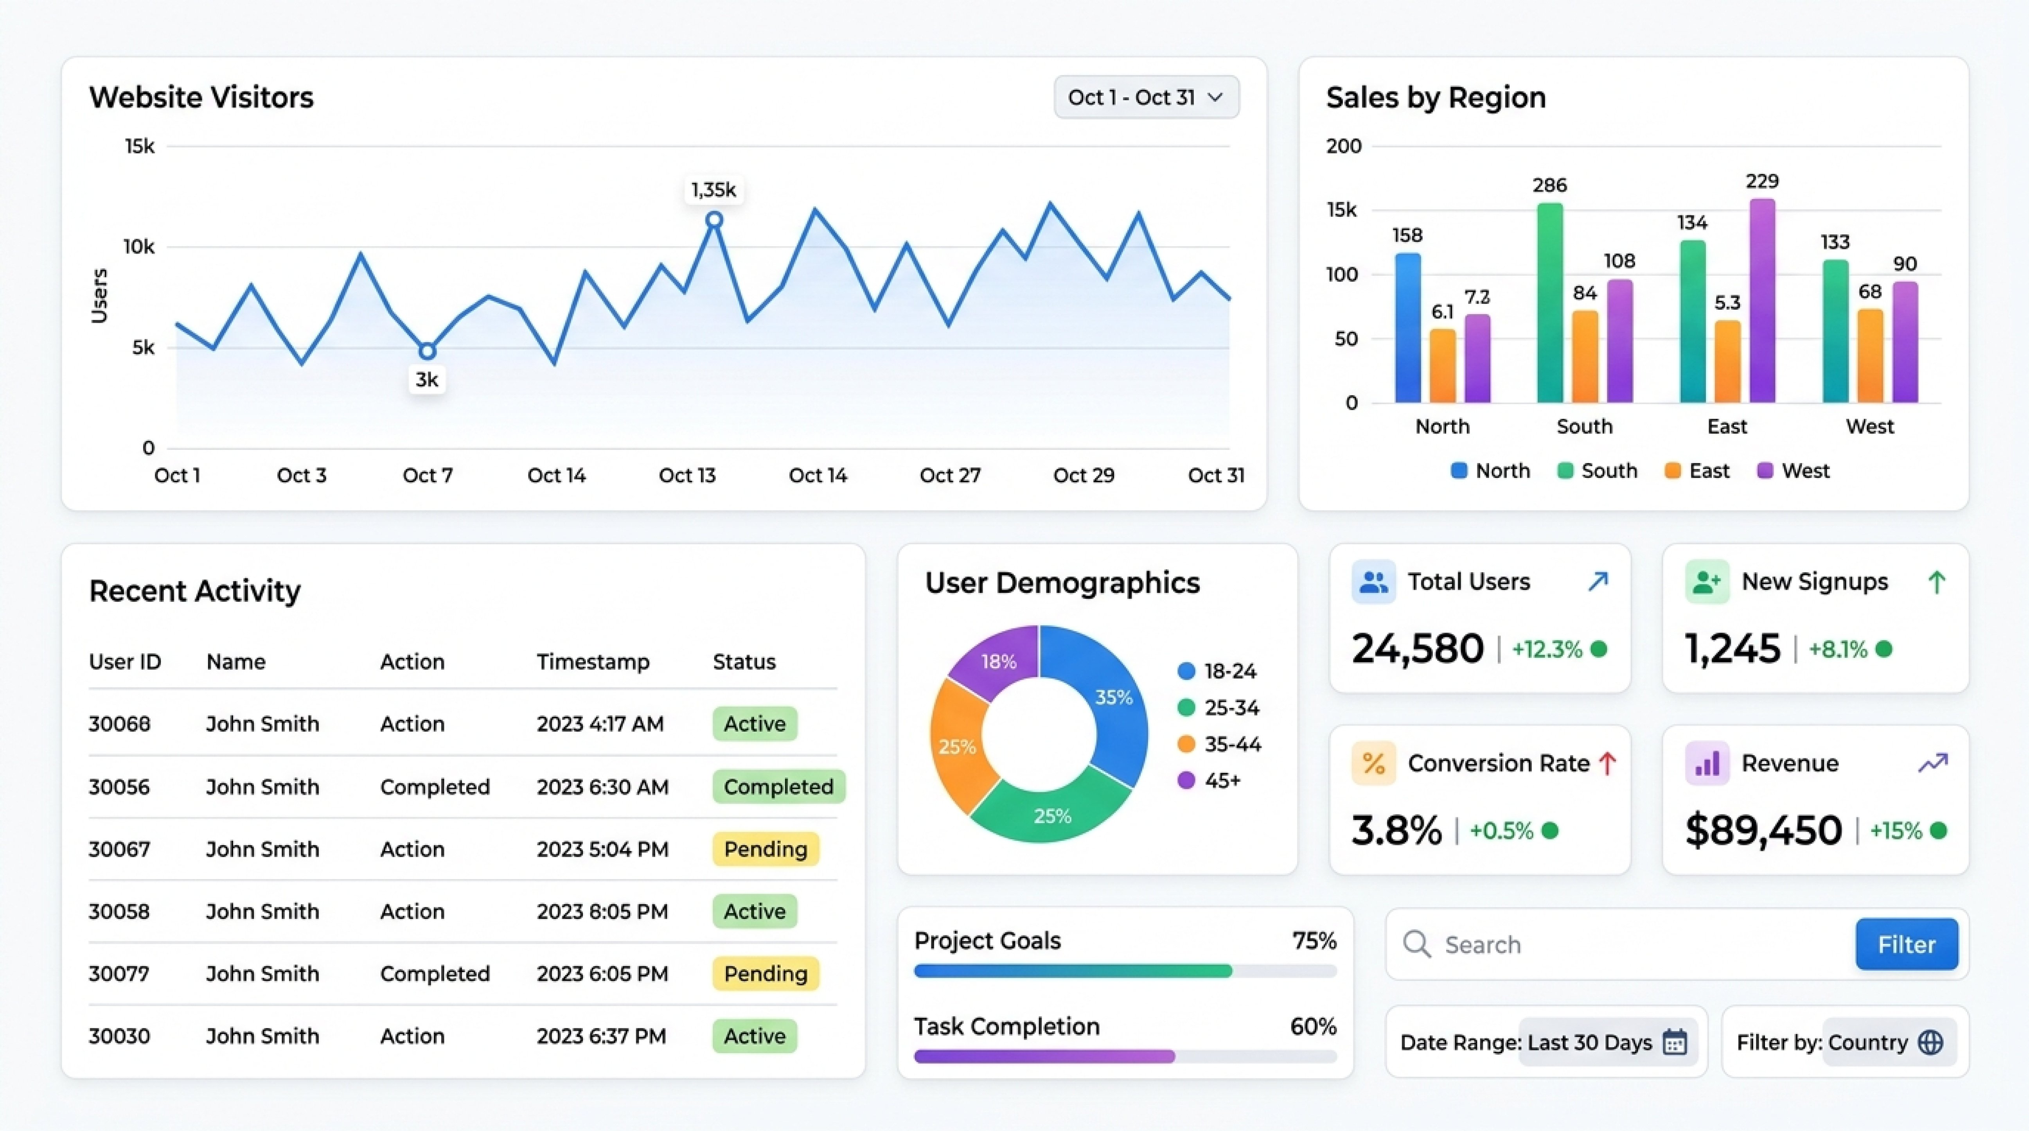Image resolution: width=2029 pixels, height=1131 pixels.
Task: Click the Total Users people icon
Action: point(1373,582)
